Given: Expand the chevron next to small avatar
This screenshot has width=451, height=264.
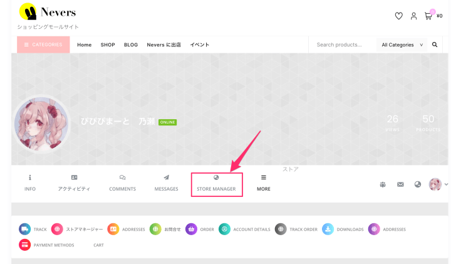Looking at the screenshot, I should (x=446, y=184).
